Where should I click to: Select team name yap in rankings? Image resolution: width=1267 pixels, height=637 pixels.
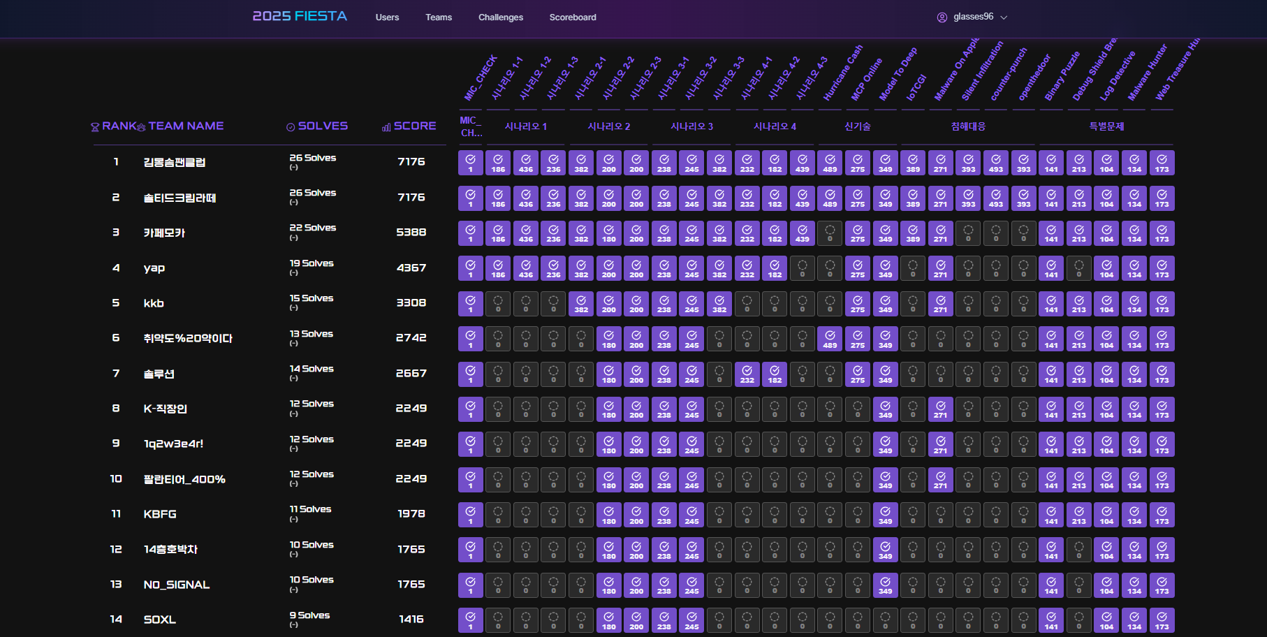coord(154,268)
